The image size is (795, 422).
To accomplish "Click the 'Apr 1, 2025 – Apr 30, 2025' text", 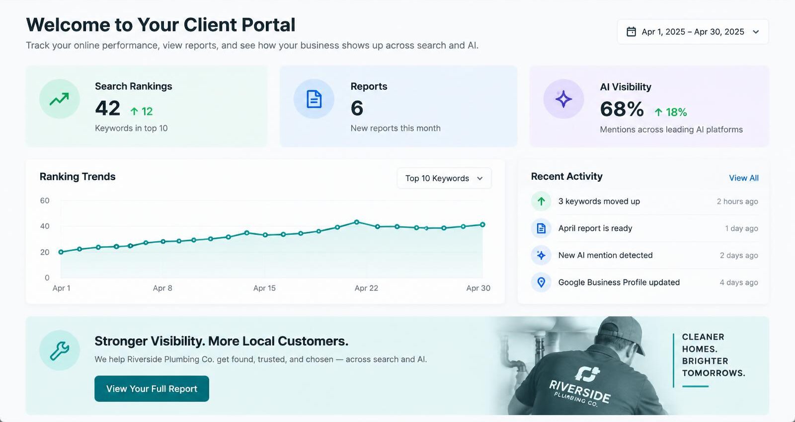I will point(693,32).
